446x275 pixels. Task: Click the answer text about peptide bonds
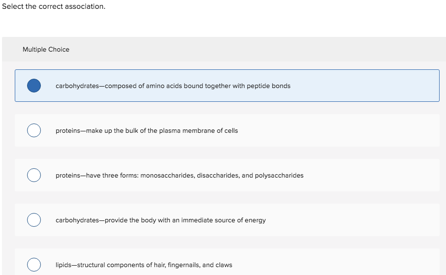point(173,86)
